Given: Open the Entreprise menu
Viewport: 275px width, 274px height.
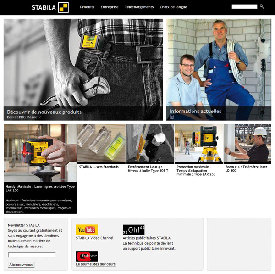Looking at the screenshot, I should tap(110, 7).
